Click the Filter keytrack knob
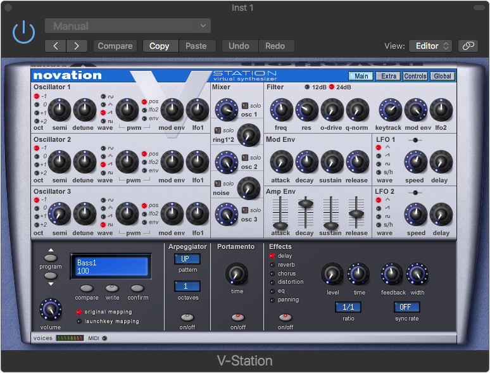 pyautogui.click(x=391, y=110)
